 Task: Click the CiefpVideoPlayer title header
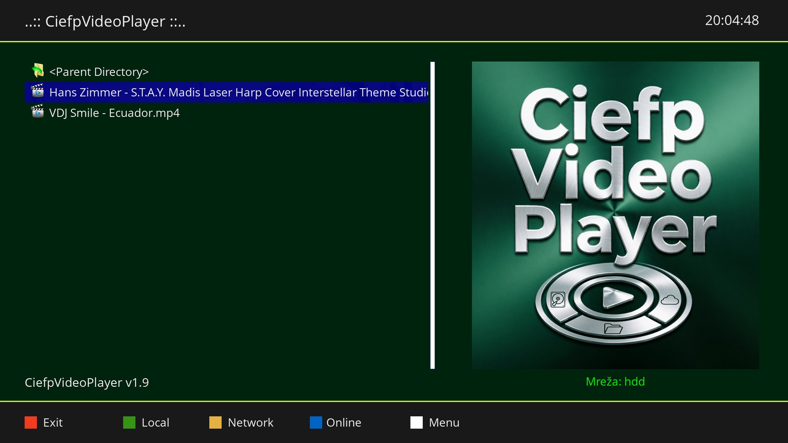tap(105, 21)
